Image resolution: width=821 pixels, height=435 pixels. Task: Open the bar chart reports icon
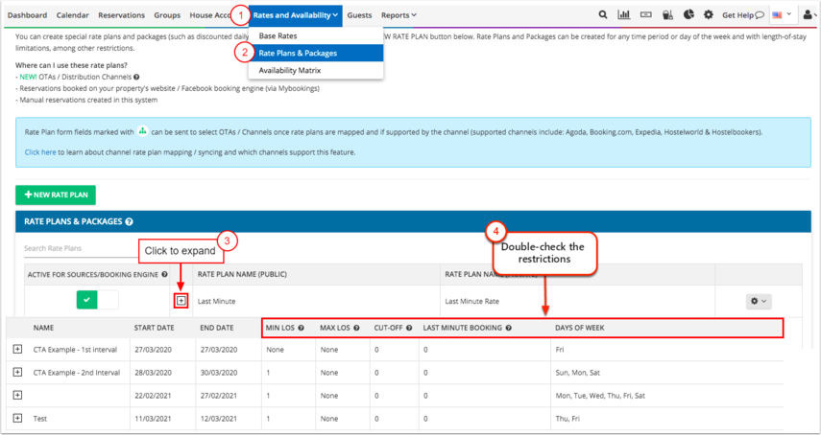tap(624, 15)
